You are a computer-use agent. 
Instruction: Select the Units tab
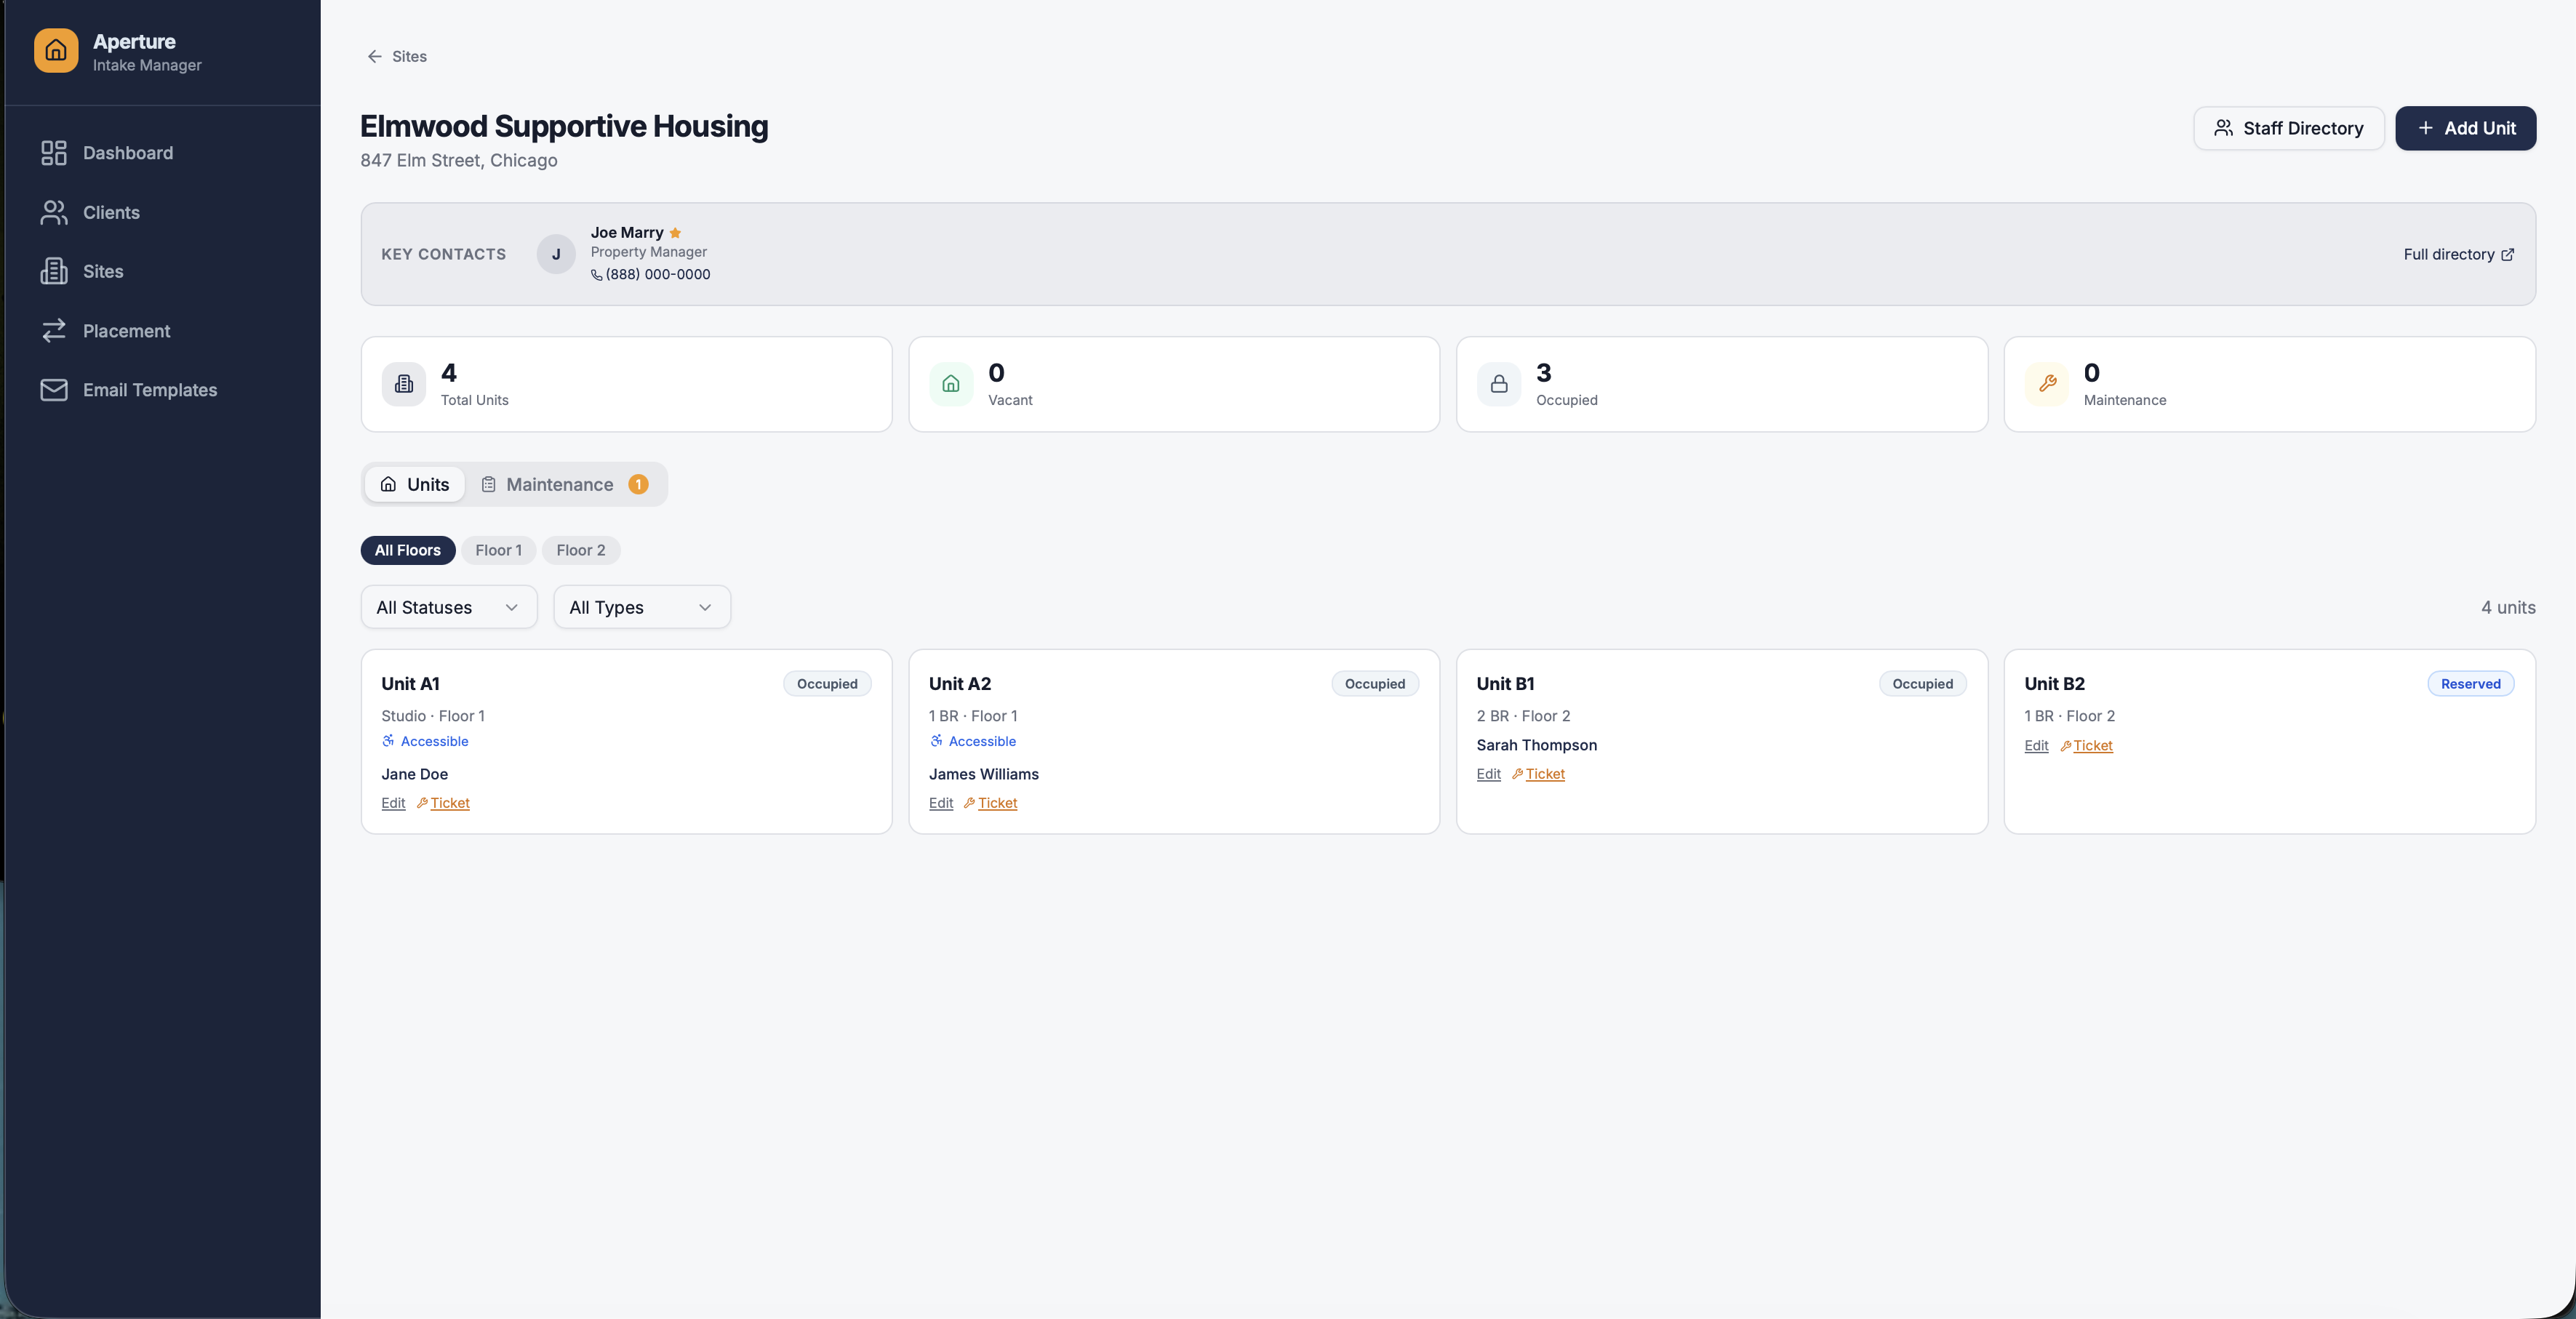coord(415,484)
